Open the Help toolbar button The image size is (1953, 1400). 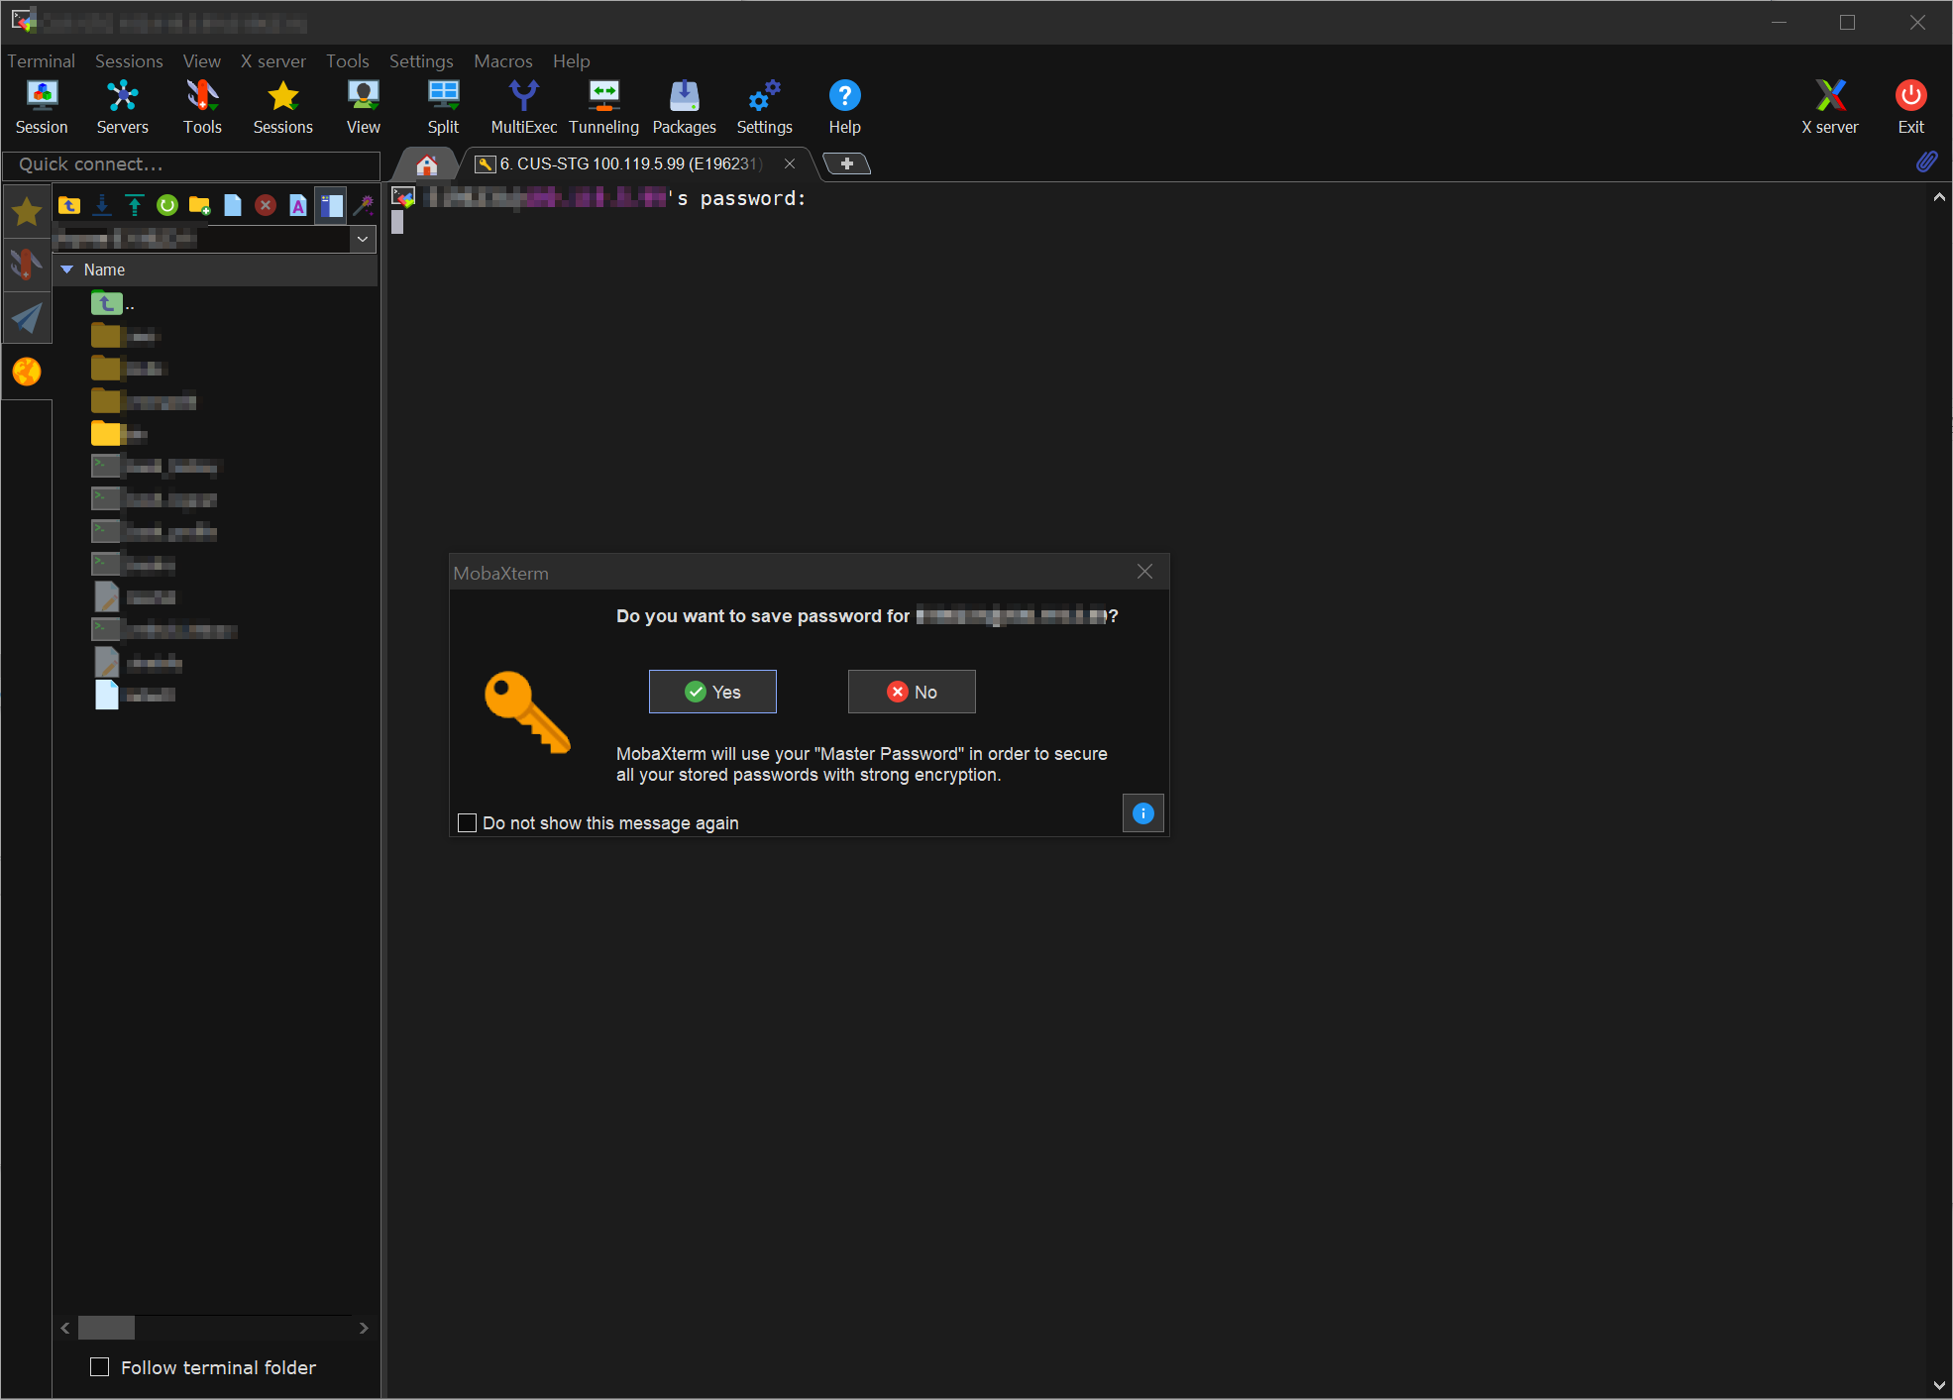(x=844, y=107)
